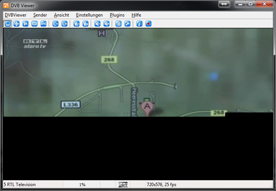Toggle the 16:9 aspect ratio indicator
The image size is (276, 191).
(x=123, y=185)
